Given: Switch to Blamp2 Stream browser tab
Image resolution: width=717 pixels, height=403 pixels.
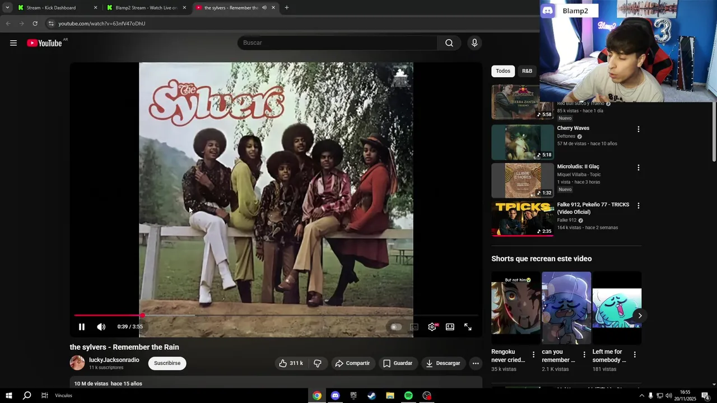Looking at the screenshot, I should click(x=146, y=8).
